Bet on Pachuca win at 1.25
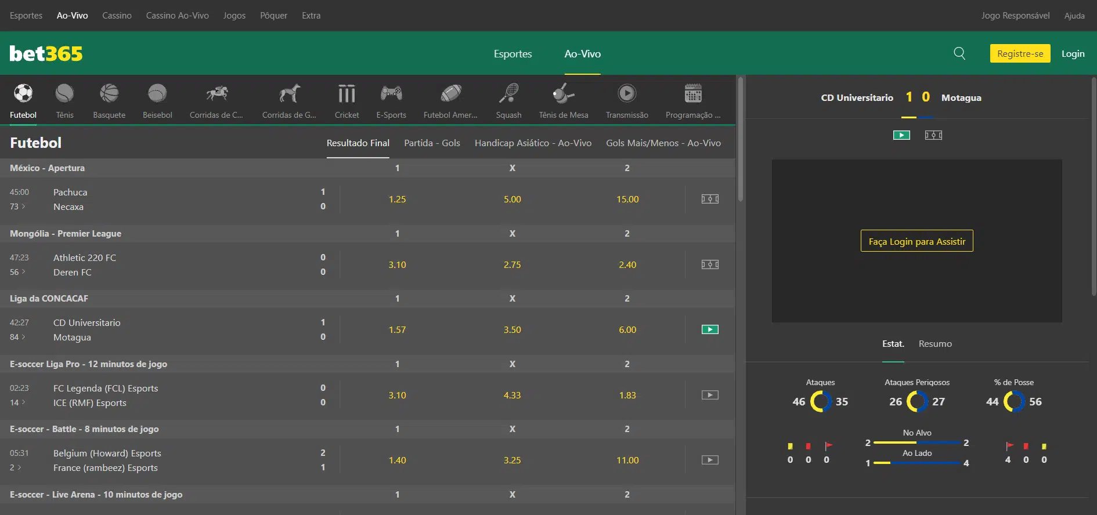 [x=397, y=199]
